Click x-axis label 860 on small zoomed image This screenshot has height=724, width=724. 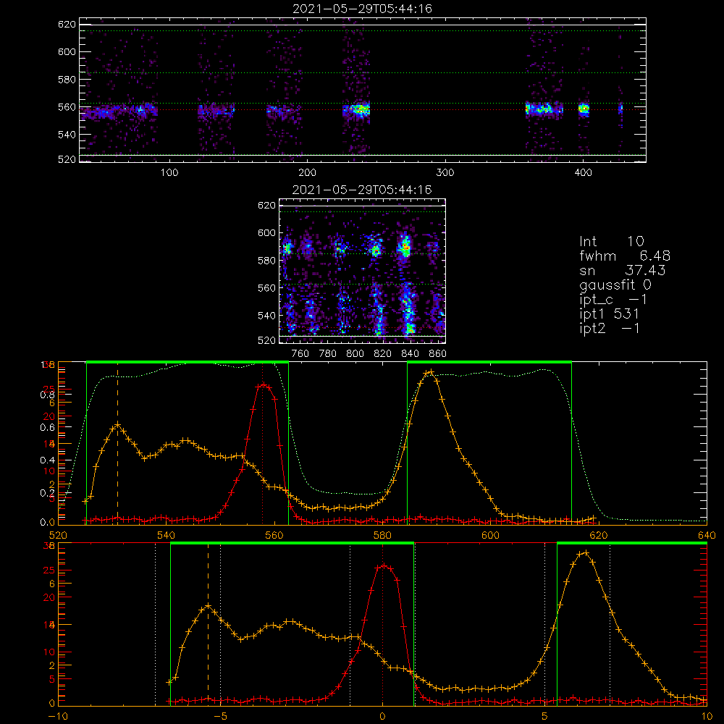[x=438, y=354]
